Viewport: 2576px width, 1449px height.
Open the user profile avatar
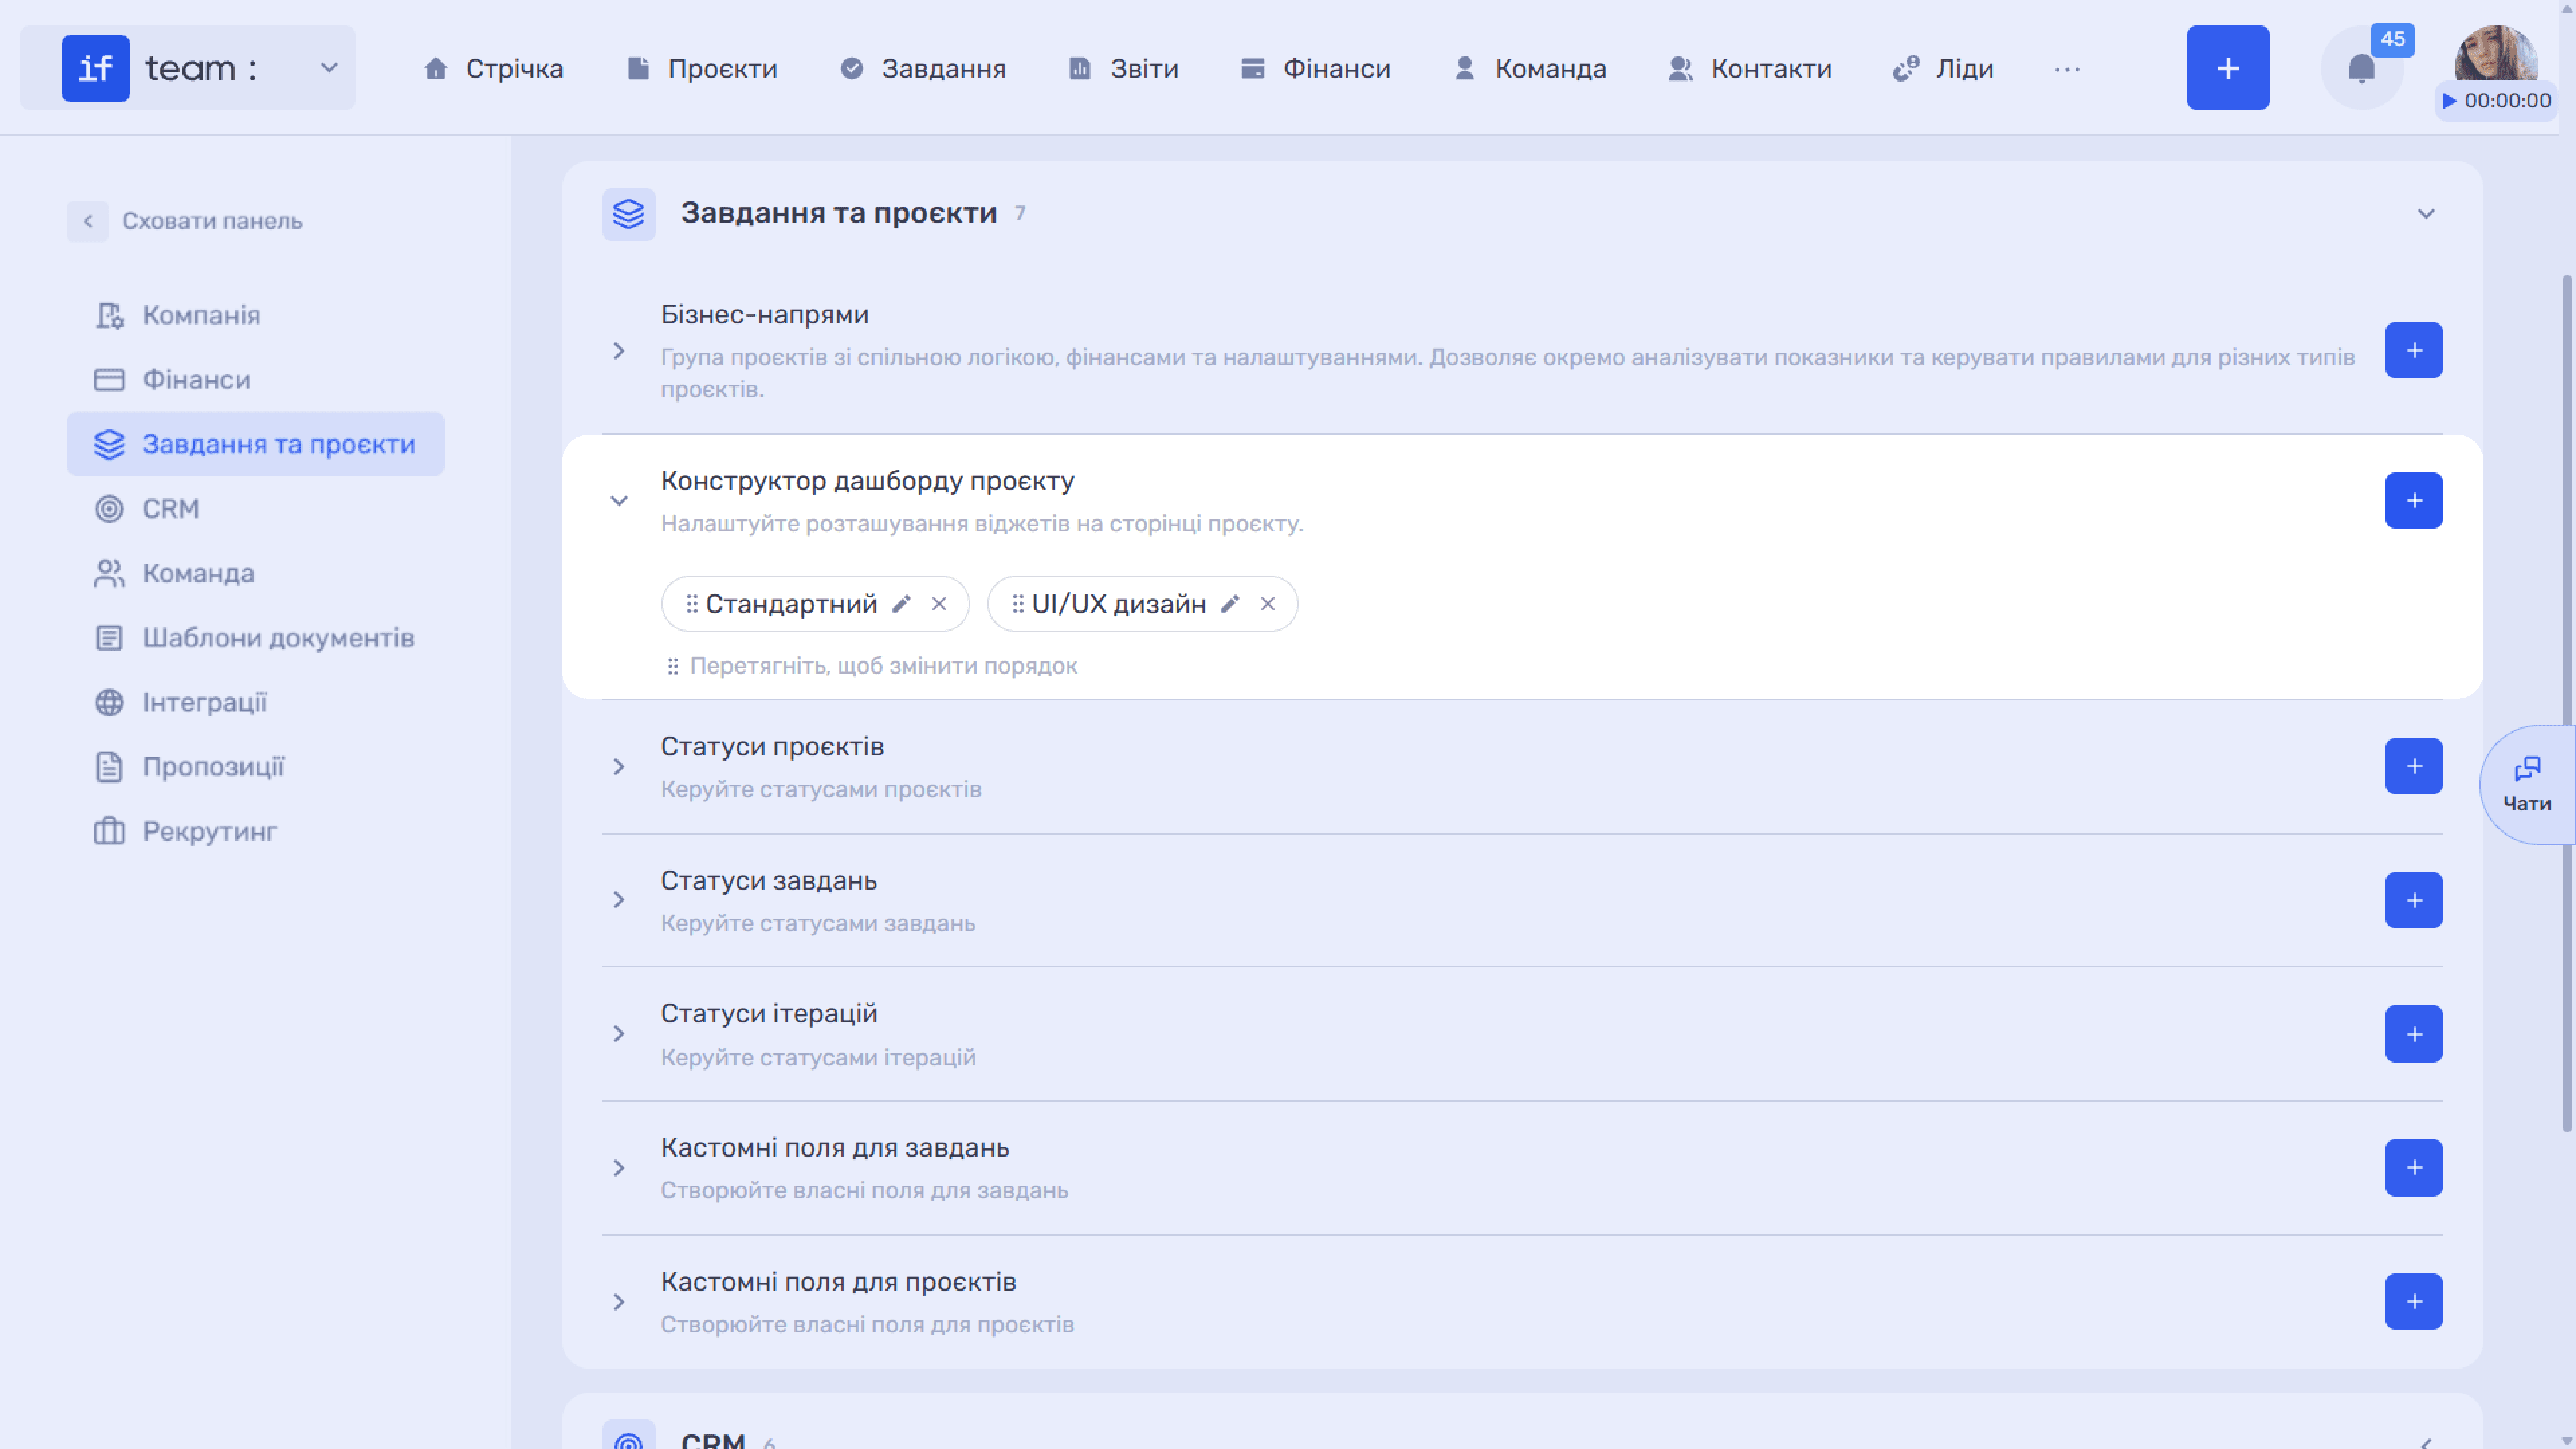click(x=2496, y=54)
